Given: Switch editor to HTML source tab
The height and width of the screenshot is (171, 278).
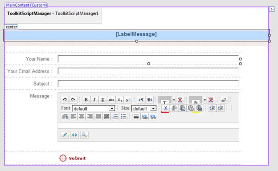Looking at the screenshot, I should (x=74, y=135).
